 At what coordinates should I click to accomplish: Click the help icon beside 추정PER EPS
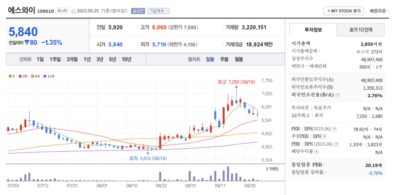(324, 137)
